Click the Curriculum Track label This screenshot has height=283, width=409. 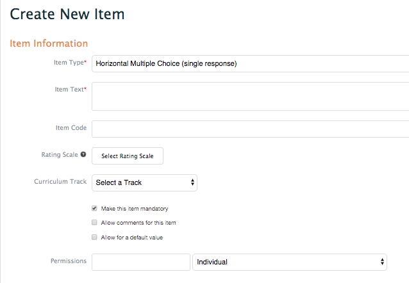click(x=60, y=182)
